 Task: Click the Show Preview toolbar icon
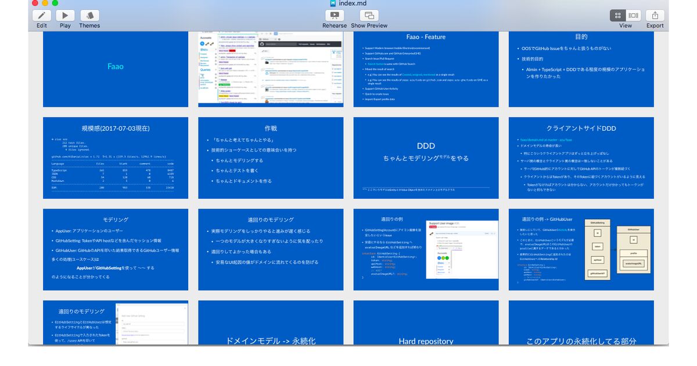point(369,16)
